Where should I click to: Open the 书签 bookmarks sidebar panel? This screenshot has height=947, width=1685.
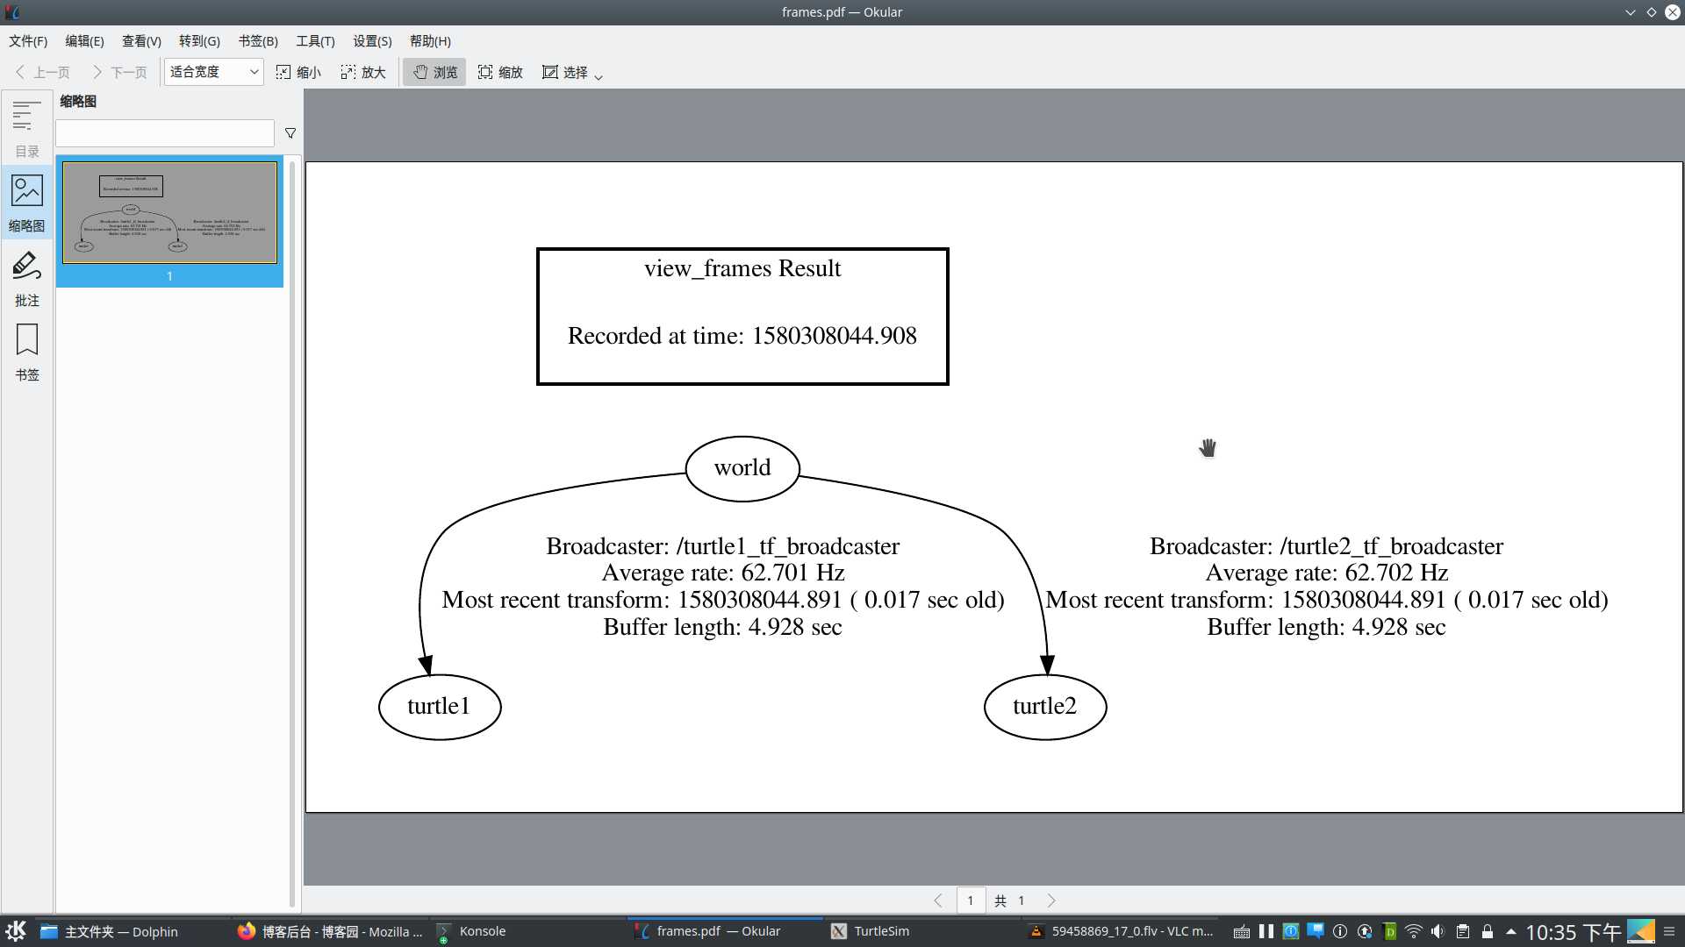pyautogui.click(x=26, y=352)
